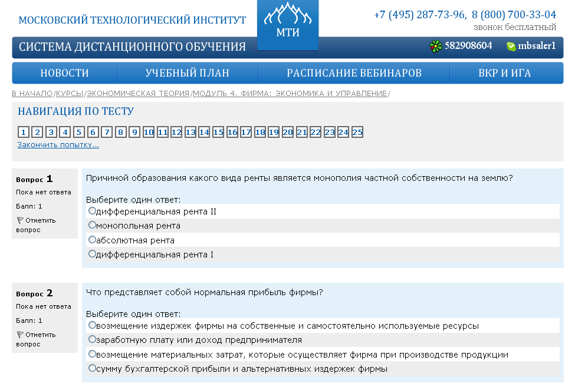The height and width of the screenshot is (390, 575).
Task: Jump to test question 5 in navigation
Action: click(79, 132)
